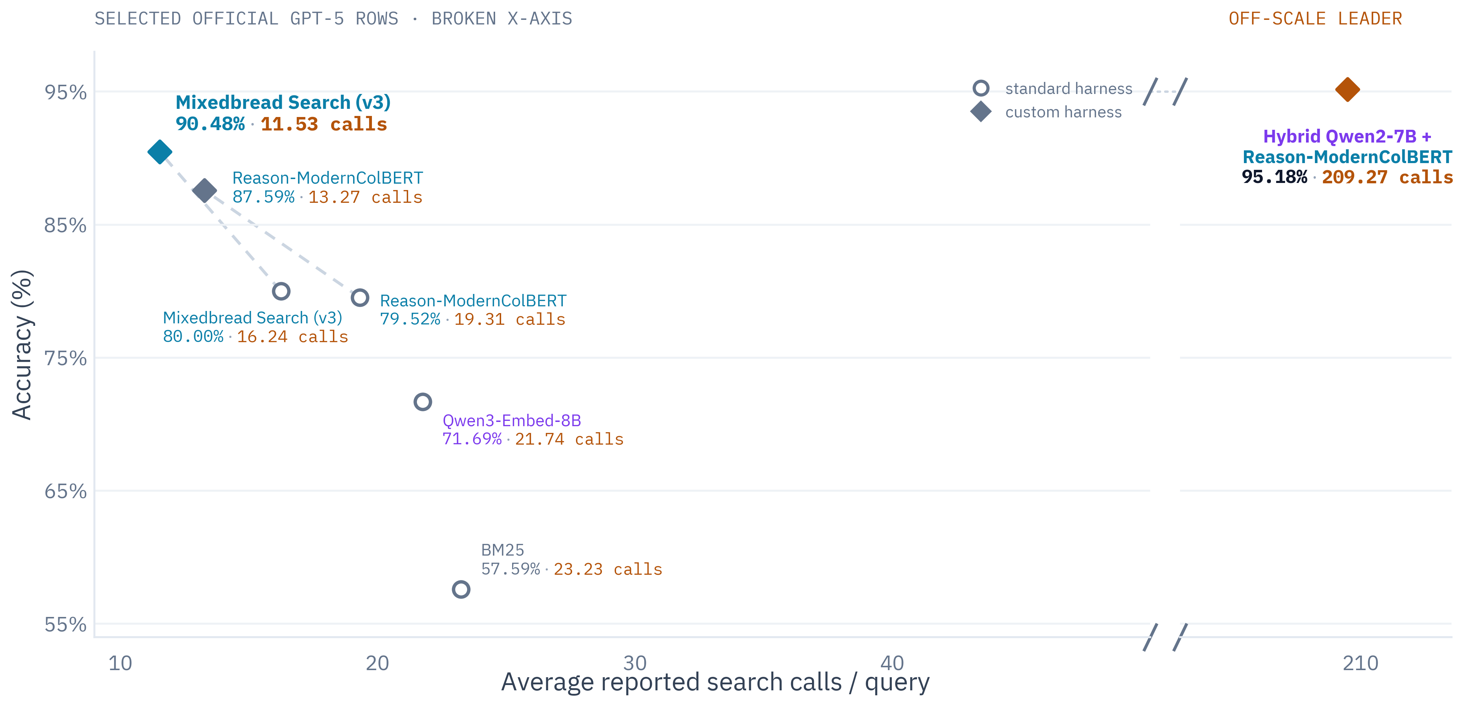The image size is (1465, 707).
Task: Click the '210' x-axis tick label
Action: pyautogui.click(x=1360, y=663)
